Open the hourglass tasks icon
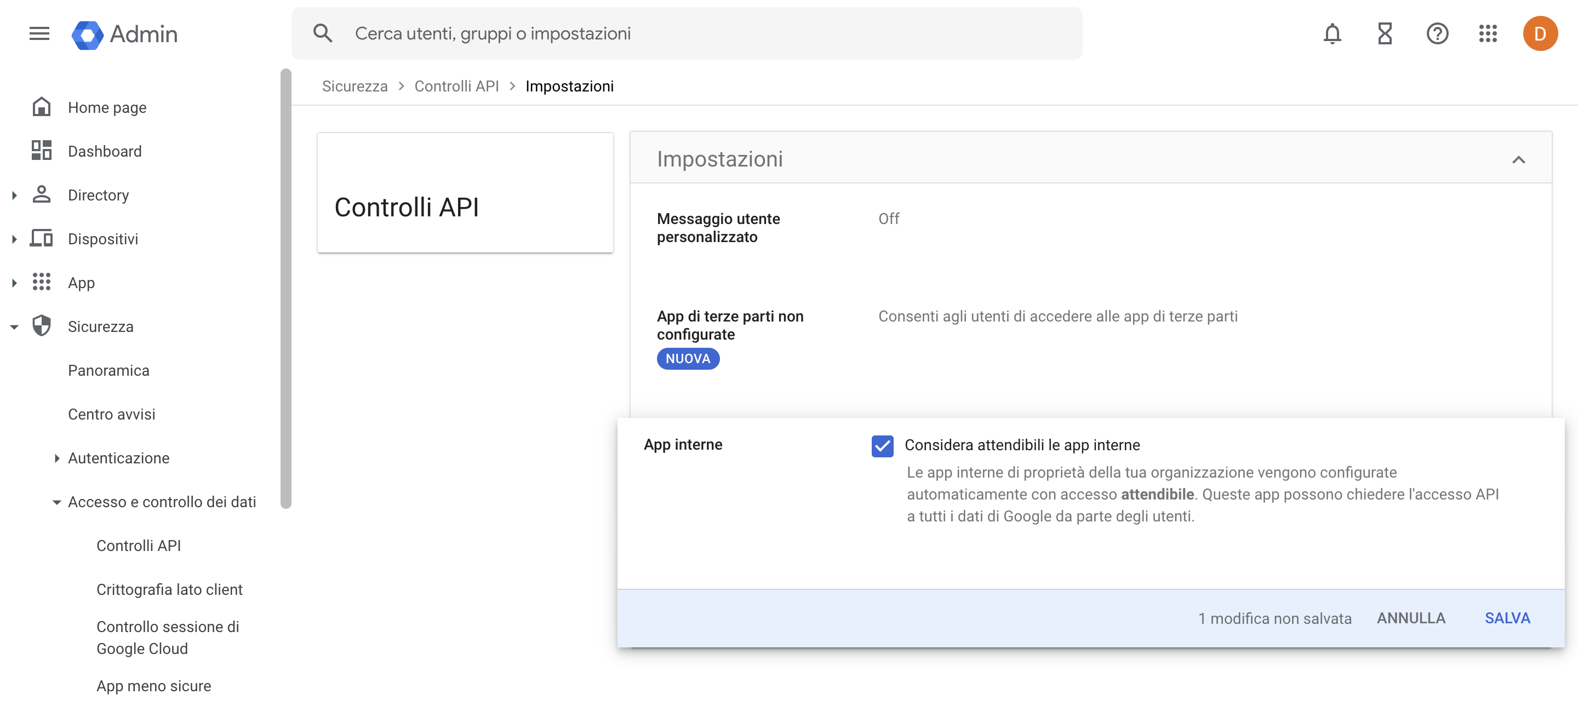 (x=1385, y=33)
